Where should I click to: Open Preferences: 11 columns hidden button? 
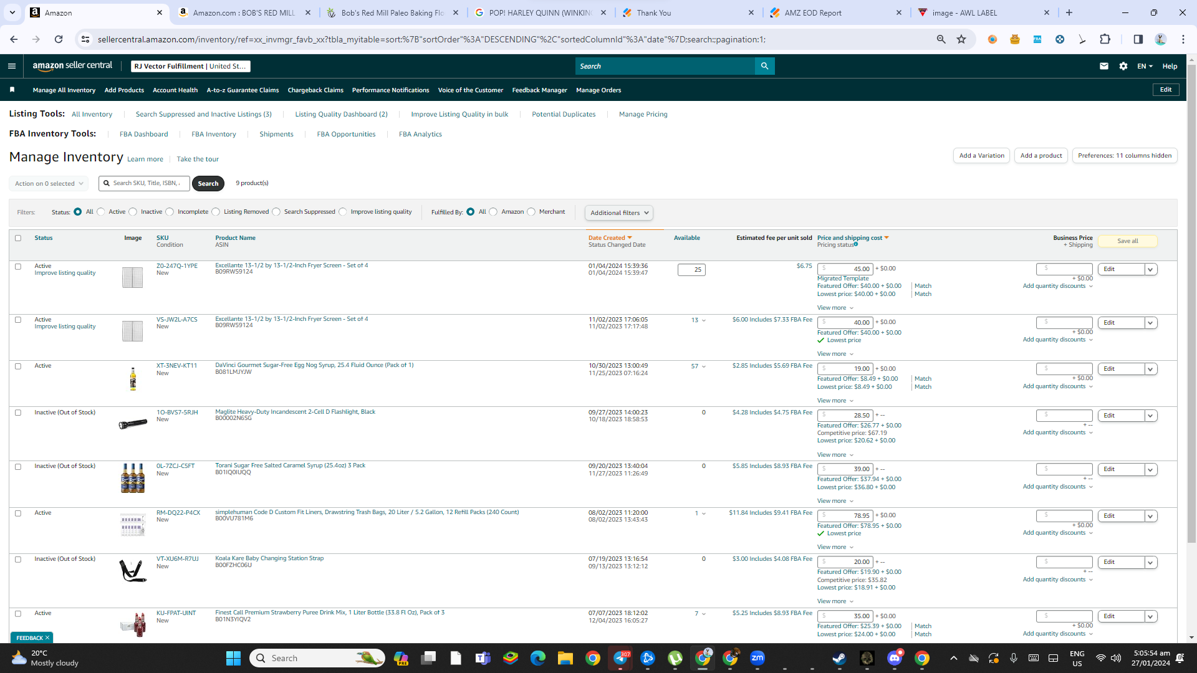1125,156
